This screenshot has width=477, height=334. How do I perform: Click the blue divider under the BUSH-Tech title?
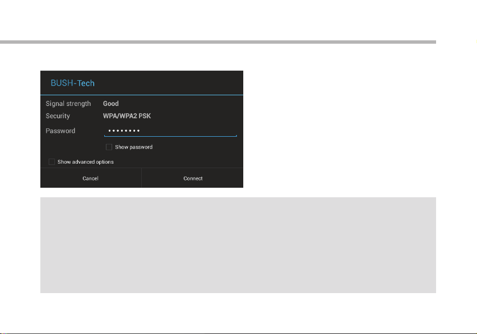(x=142, y=95)
